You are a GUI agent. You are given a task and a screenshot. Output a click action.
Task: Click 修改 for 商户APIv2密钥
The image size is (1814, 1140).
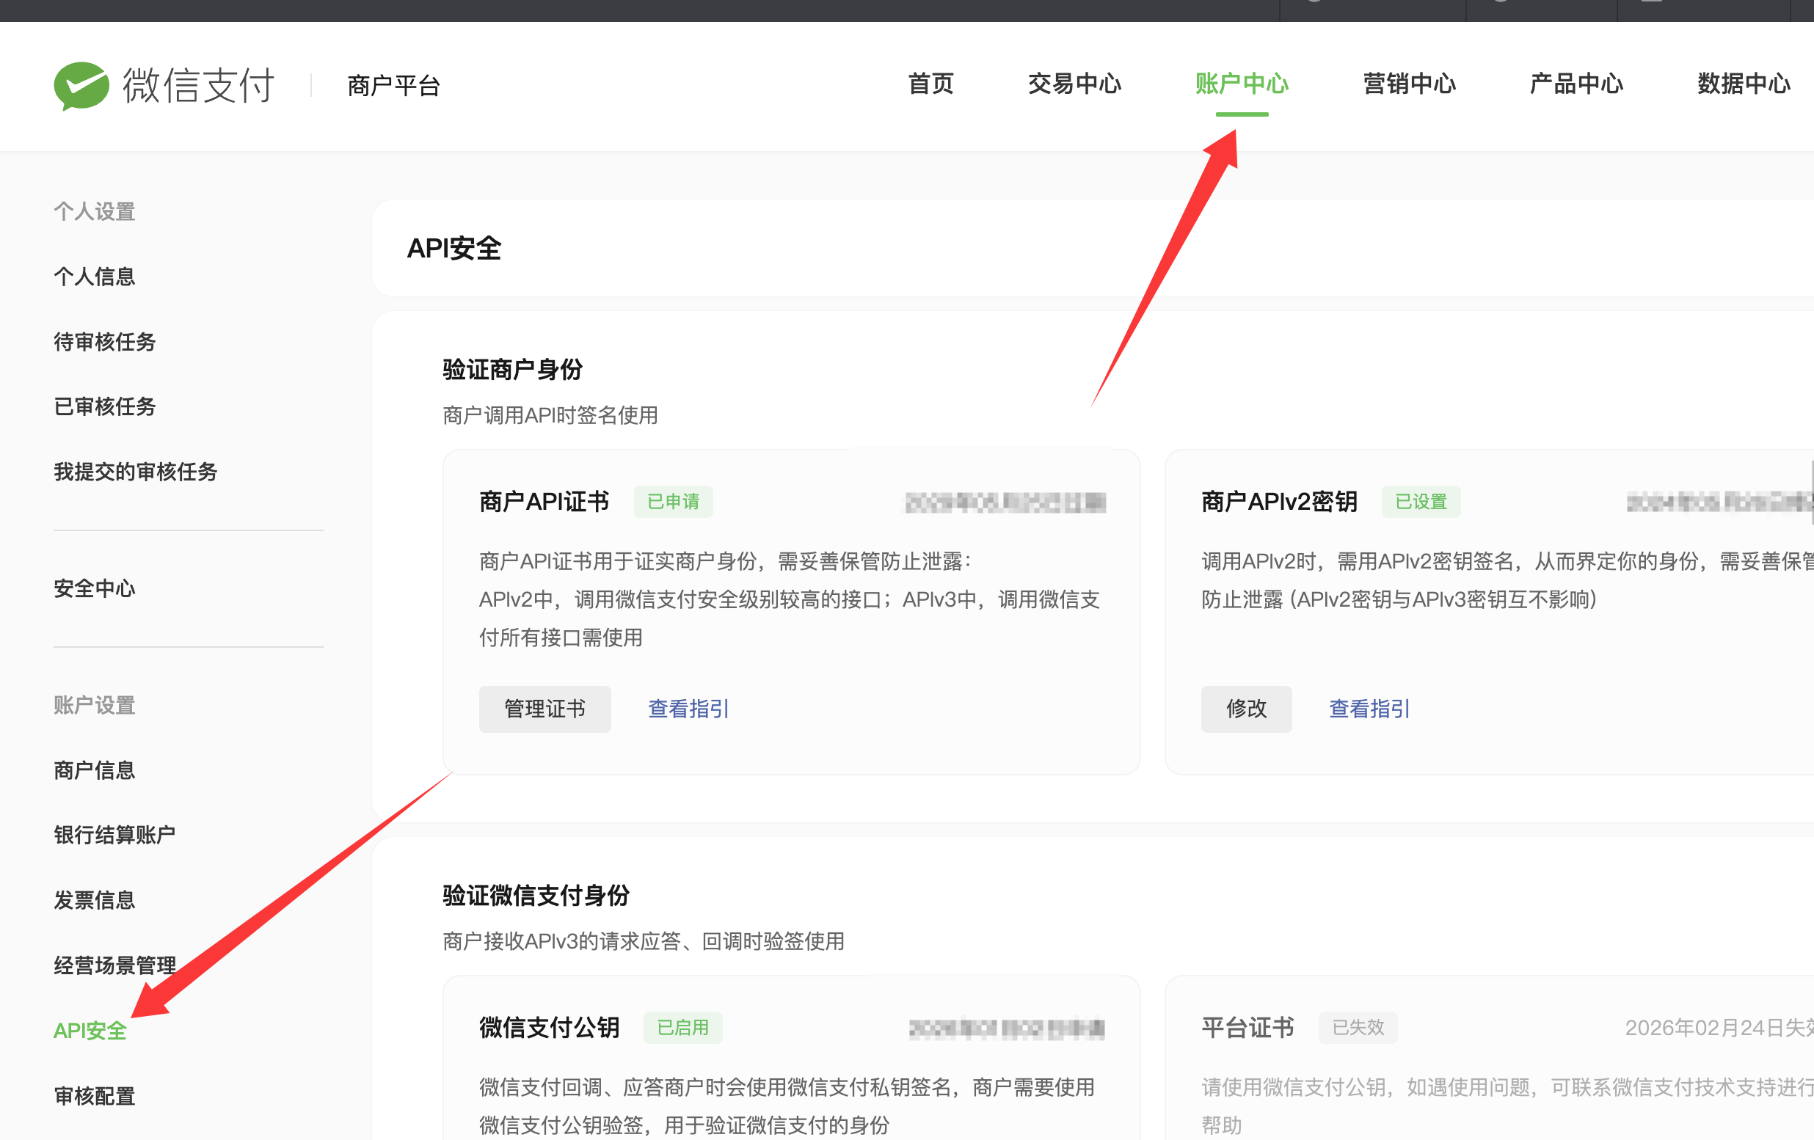[1245, 709]
